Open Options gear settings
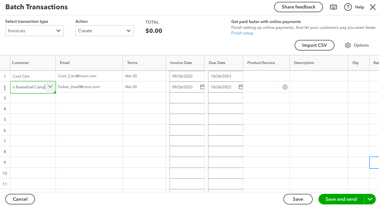 (348, 45)
